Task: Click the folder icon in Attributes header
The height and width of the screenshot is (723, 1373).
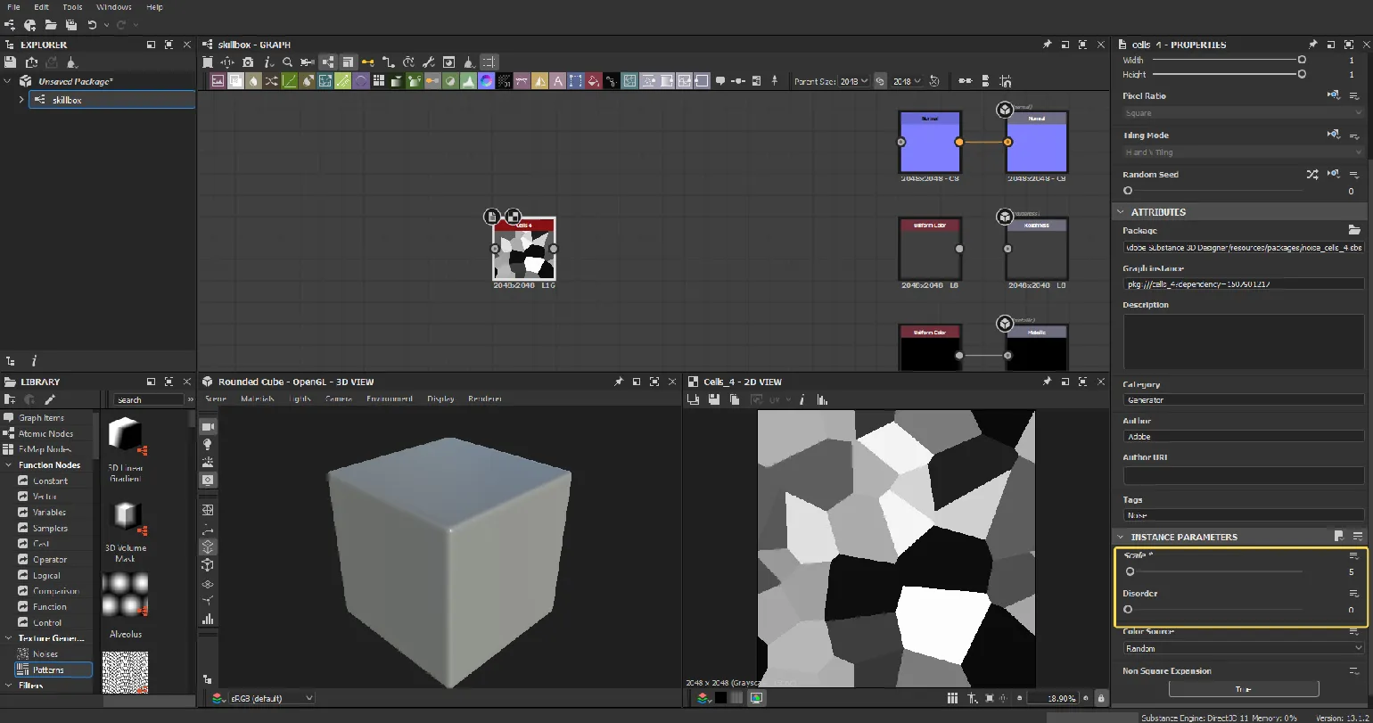Action: [x=1354, y=230]
